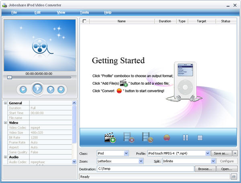The height and width of the screenshot is (183, 241).
Task: Collapse the General properties section
Action: click(5, 103)
